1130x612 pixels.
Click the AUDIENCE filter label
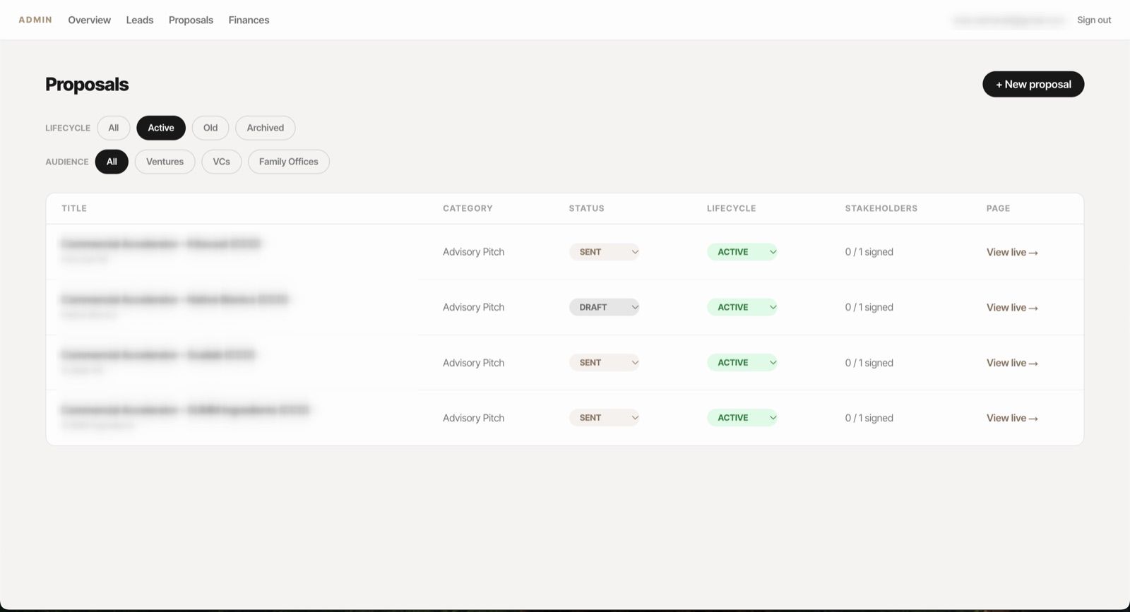(67, 162)
